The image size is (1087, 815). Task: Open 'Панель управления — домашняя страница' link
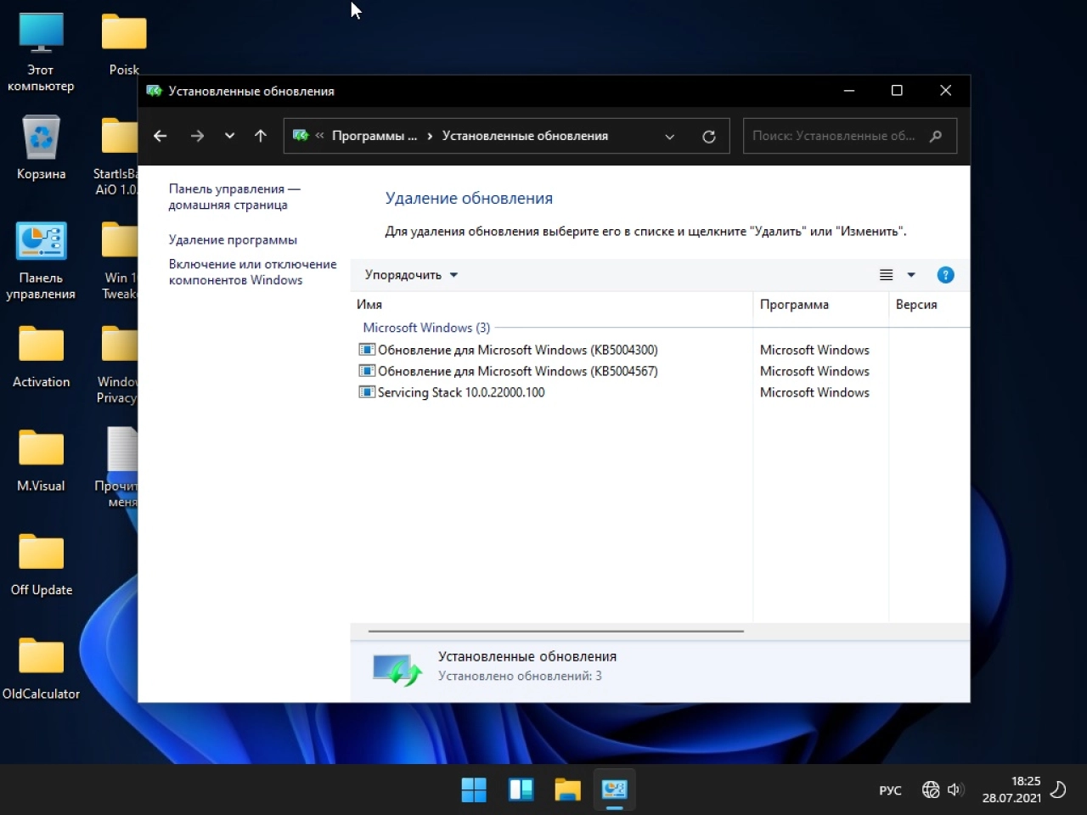coord(234,197)
